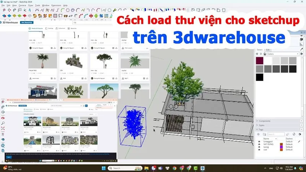Open the Extensions menu

tap(56, 5)
